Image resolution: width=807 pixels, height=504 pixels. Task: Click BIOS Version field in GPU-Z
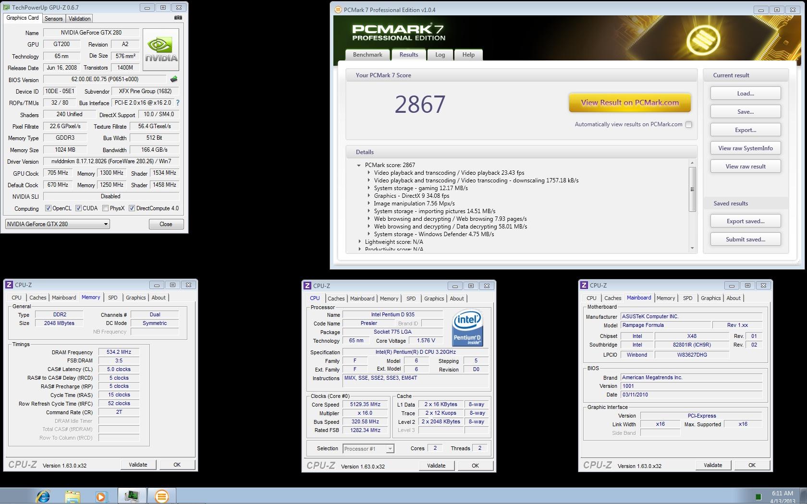point(105,79)
